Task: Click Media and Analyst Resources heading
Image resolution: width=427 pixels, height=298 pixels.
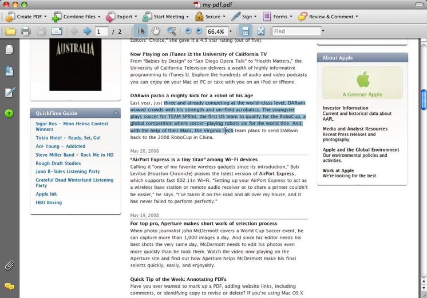Action: (355, 129)
